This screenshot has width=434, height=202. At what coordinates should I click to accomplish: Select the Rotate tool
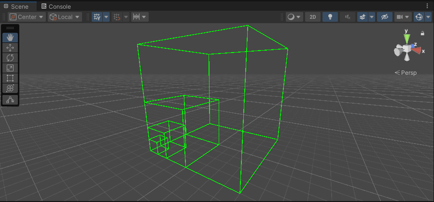(x=10, y=58)
